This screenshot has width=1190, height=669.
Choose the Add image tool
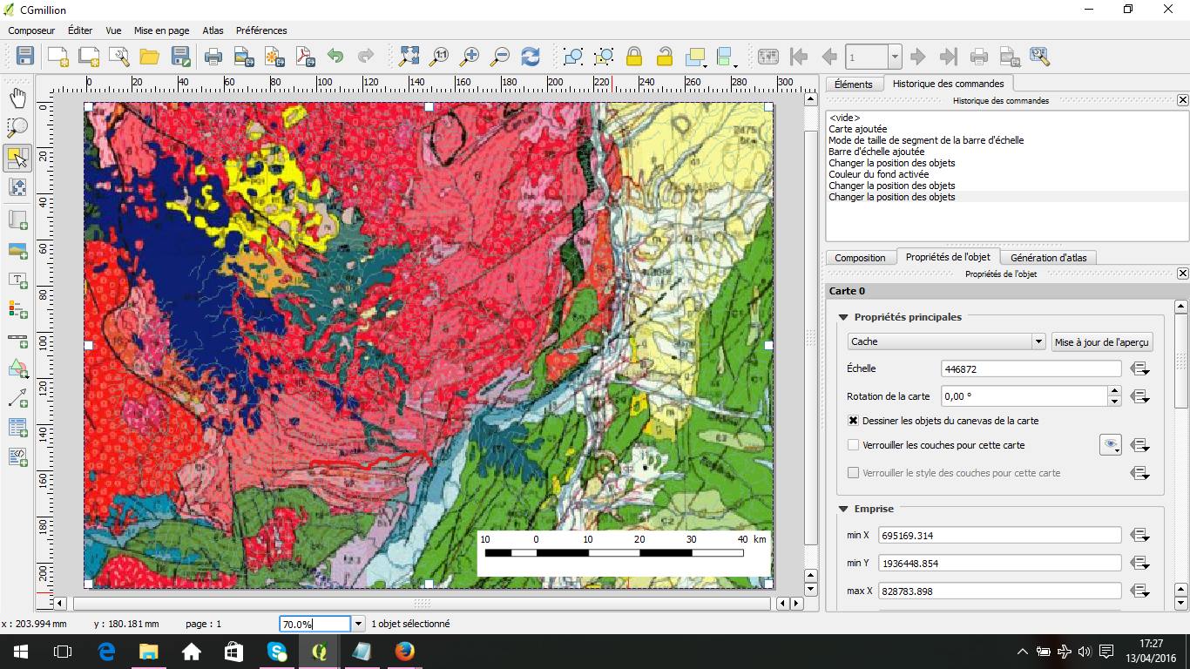pyautogui.click(x=17, y=251)
